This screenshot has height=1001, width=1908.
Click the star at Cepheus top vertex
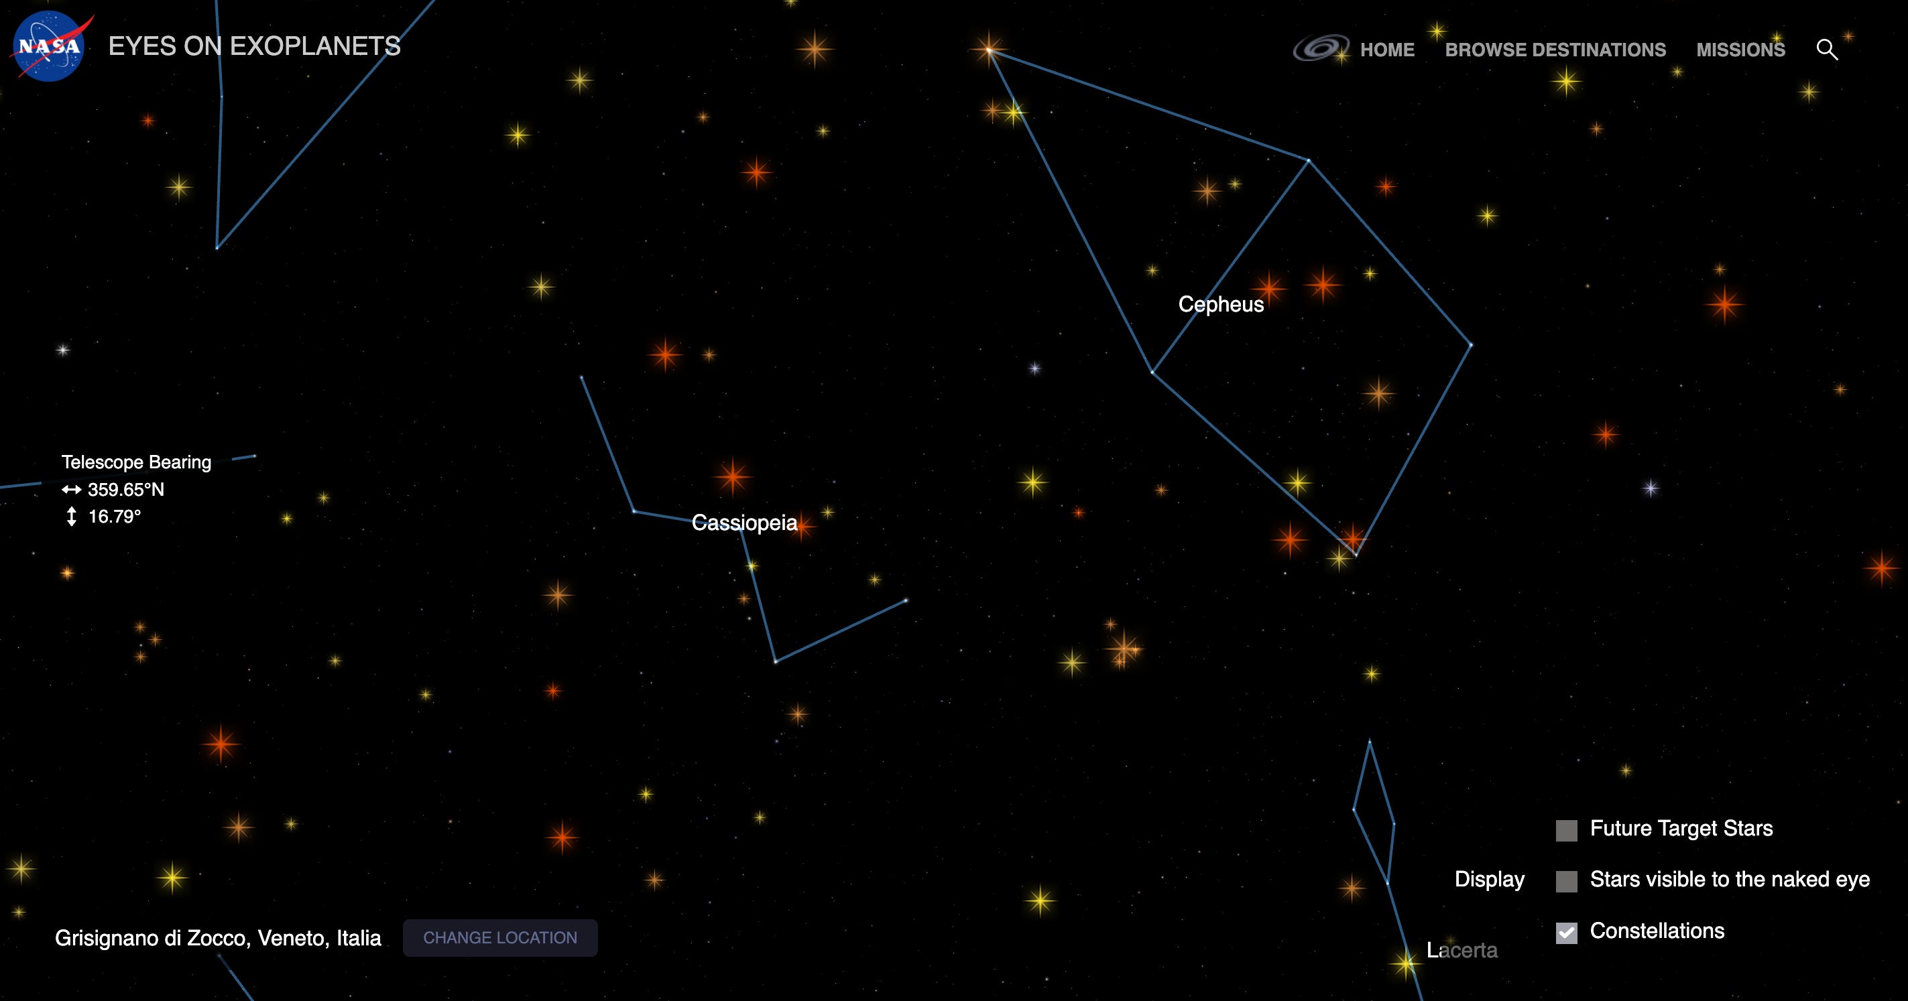click(x=989, y=50)
